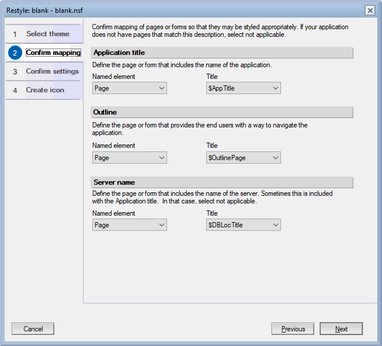Image resolution: width=382 pixels, height=346 pixels.
Task: Click the 'Restyle: blank - blank.nsf' title
Action: coord(44,11)
